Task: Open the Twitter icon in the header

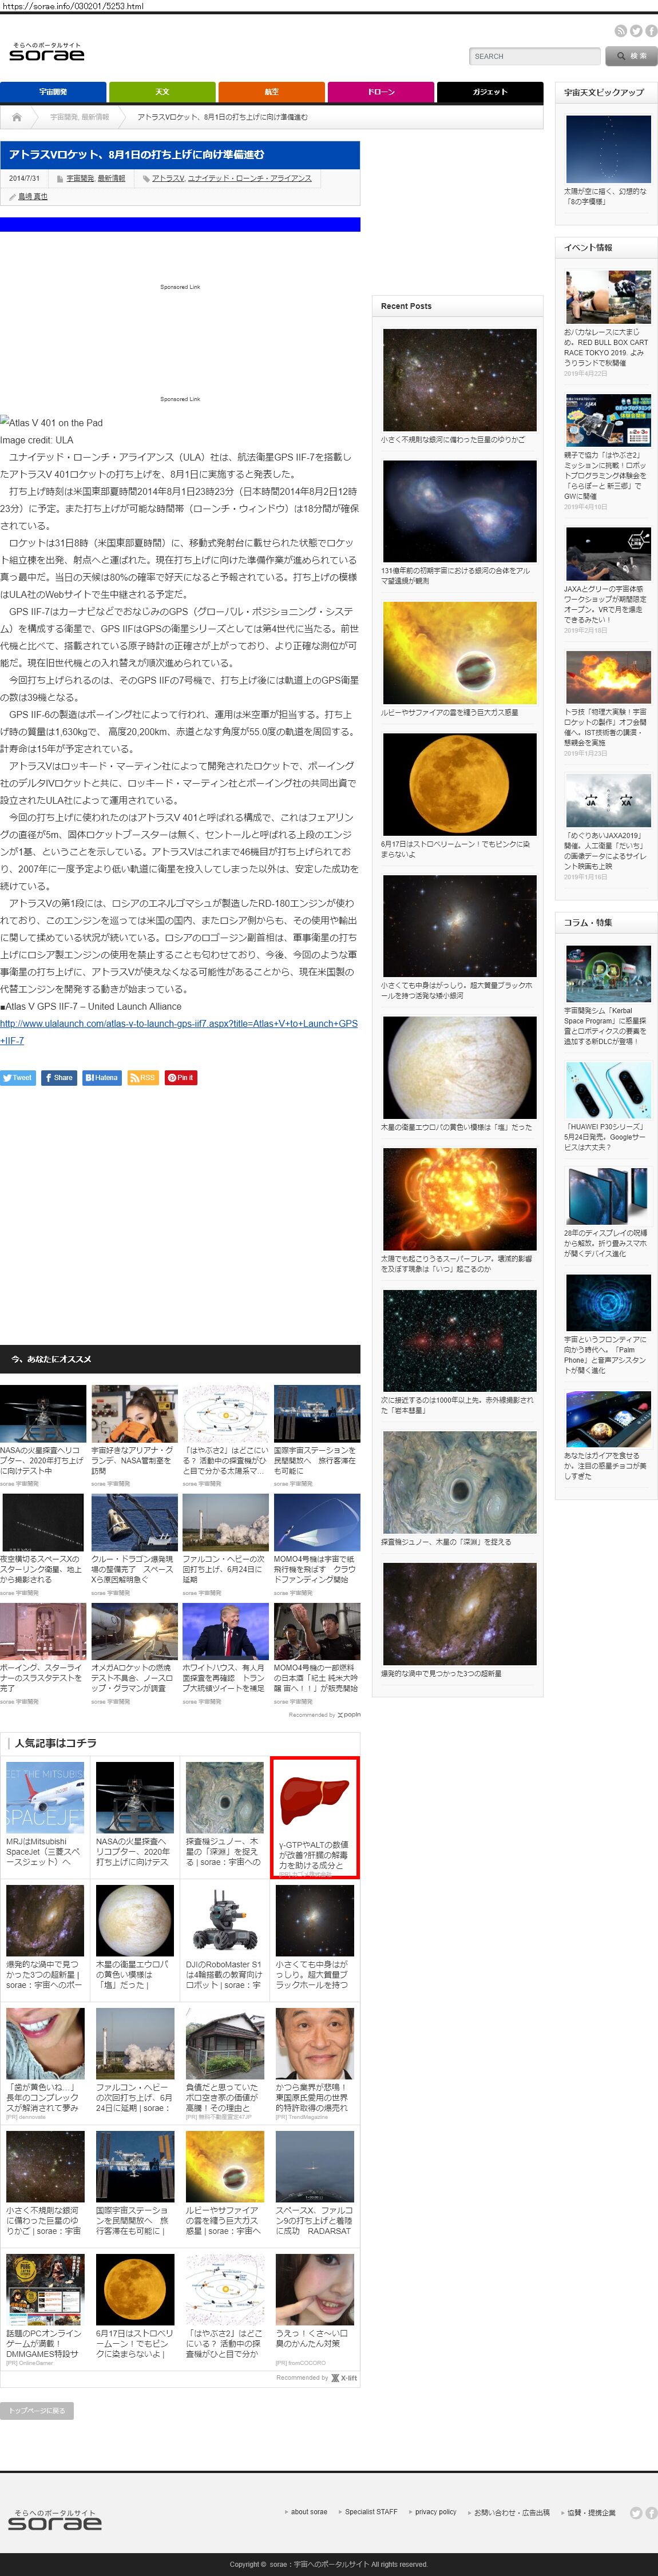Action: click(x=635, y=32)
